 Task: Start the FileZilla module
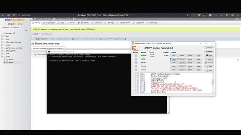(174, 63)
